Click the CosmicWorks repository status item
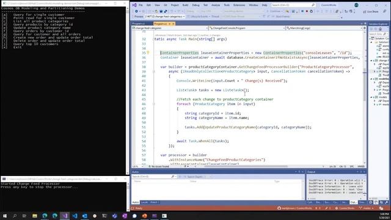Viewport: 391px width, 220px height. [x=345, y=208]
